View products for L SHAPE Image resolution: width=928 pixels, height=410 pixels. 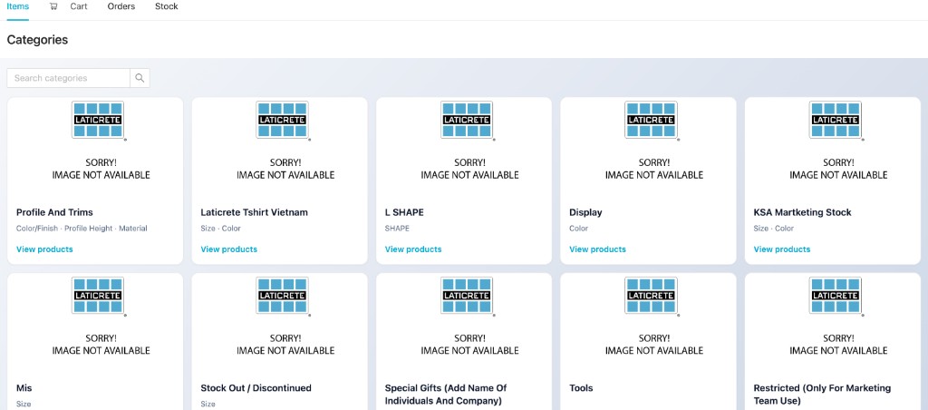click(413, 249)
